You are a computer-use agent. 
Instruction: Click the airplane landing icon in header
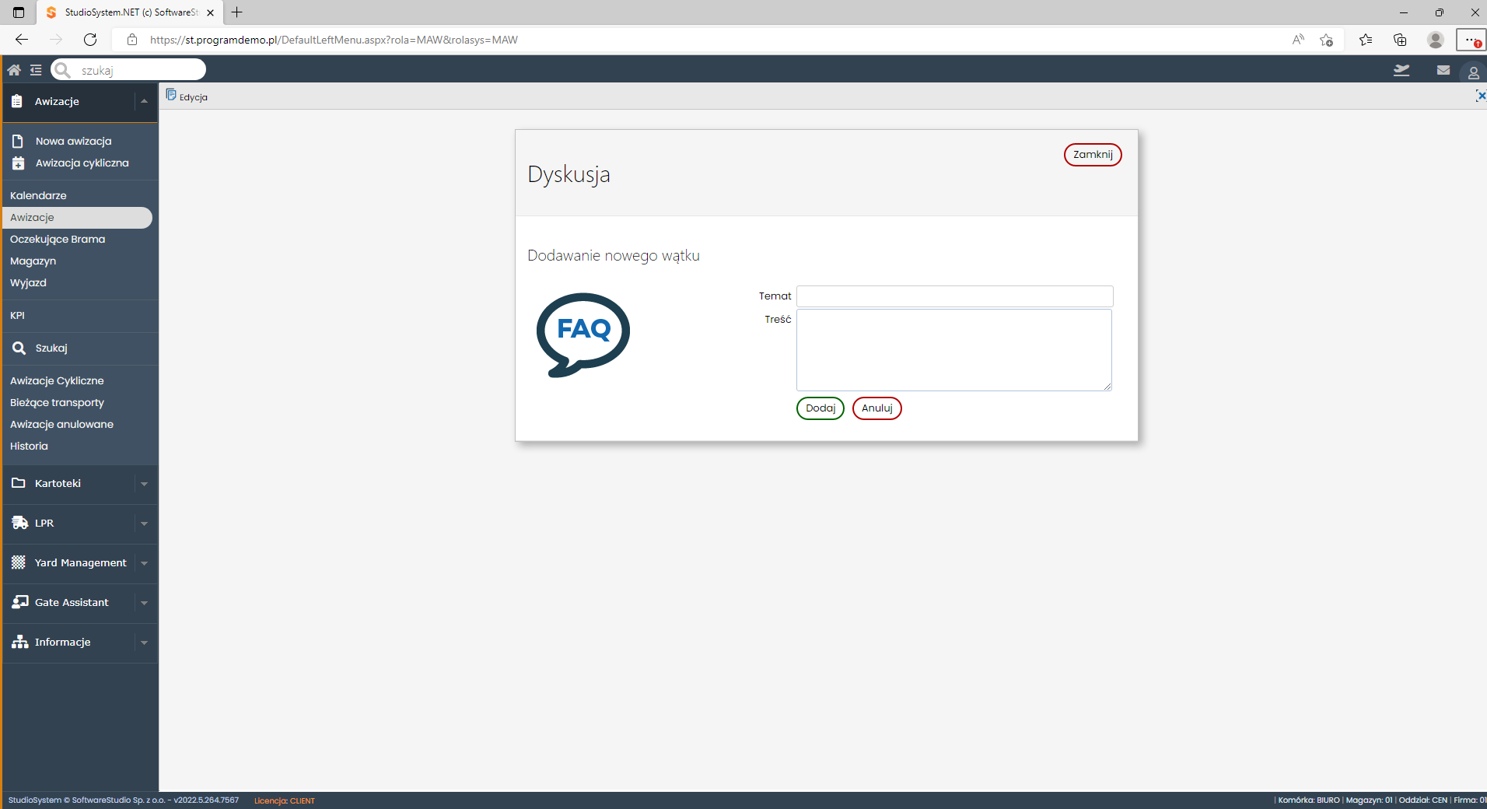(x=1401, y=70)
